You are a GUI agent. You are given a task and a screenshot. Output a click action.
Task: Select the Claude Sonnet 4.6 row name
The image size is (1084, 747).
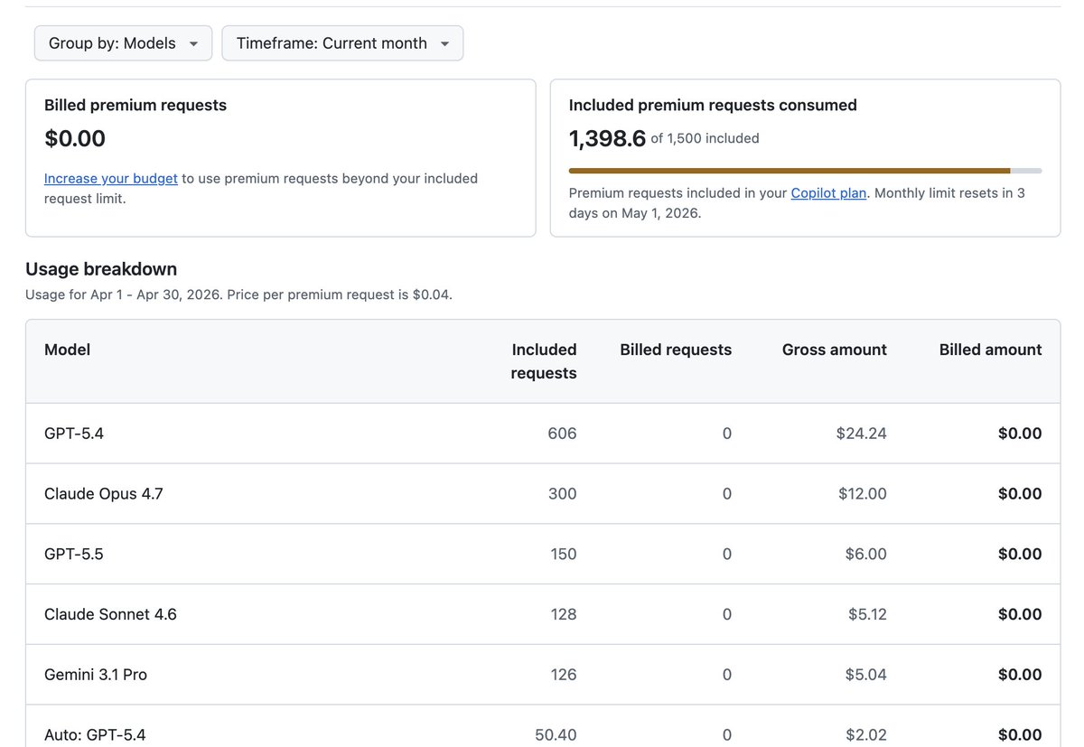pos(110,614)
